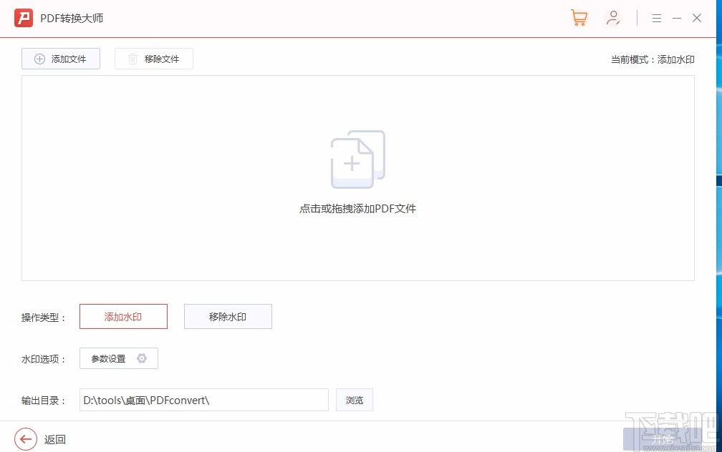The image size is (722, 452).
Task: Click the trash icon on 移除文件
Action: (x=135, y=59)
